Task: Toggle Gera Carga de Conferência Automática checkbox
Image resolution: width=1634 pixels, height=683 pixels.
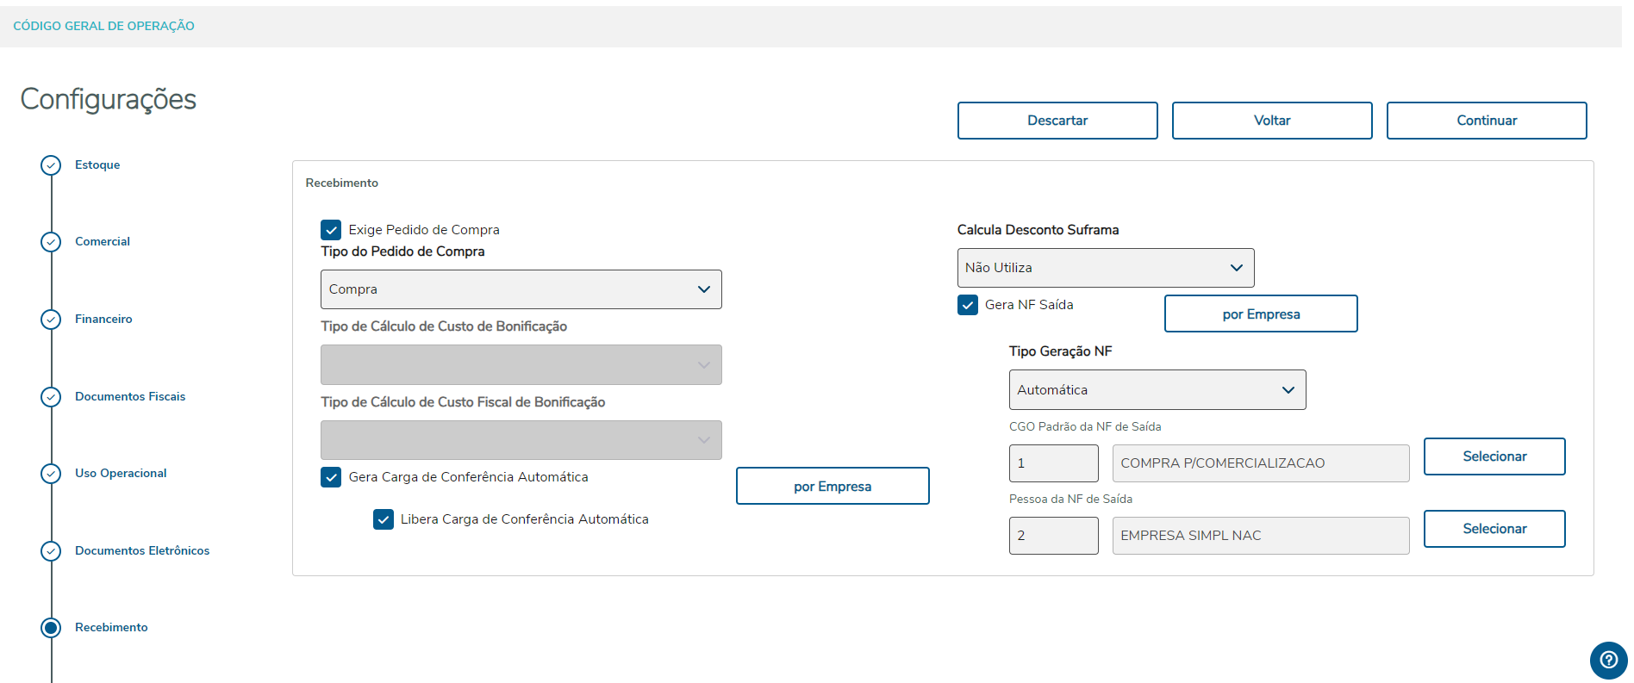Action: [331, 477]
